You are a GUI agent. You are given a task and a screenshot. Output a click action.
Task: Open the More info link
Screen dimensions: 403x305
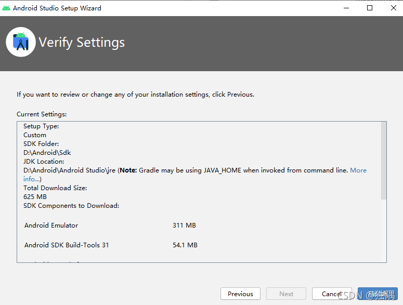point(358,170)
